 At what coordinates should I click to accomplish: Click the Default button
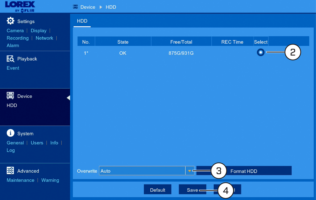158,190
